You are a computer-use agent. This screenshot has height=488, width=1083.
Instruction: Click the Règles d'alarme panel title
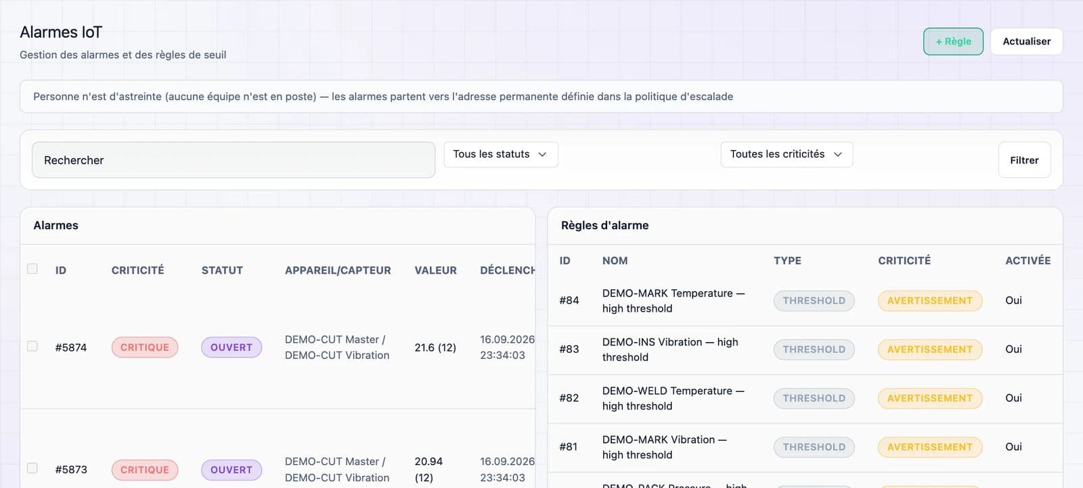605,226
